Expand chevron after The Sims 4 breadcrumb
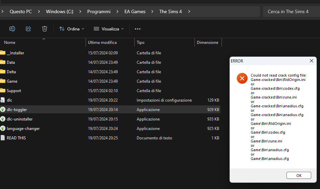The width and height of the screenshot is (320, 189). (x=189, y=11)
